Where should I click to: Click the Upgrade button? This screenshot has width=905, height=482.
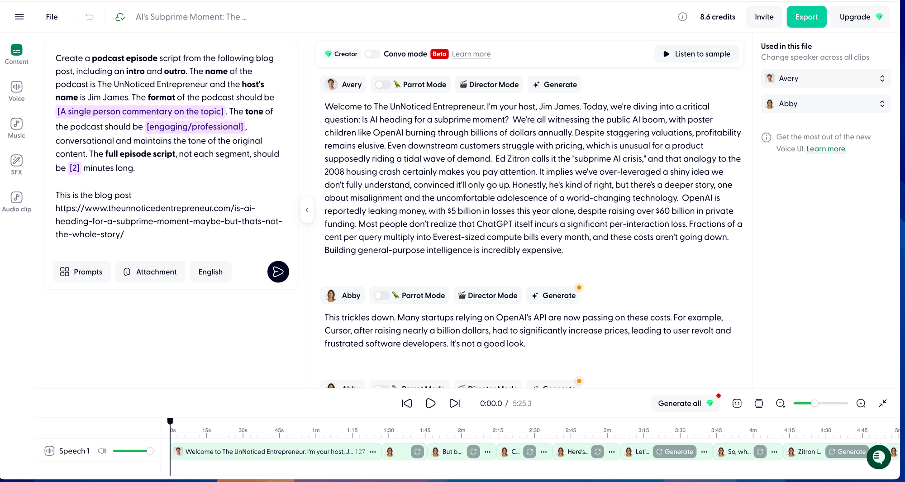(x=861, y=17)
